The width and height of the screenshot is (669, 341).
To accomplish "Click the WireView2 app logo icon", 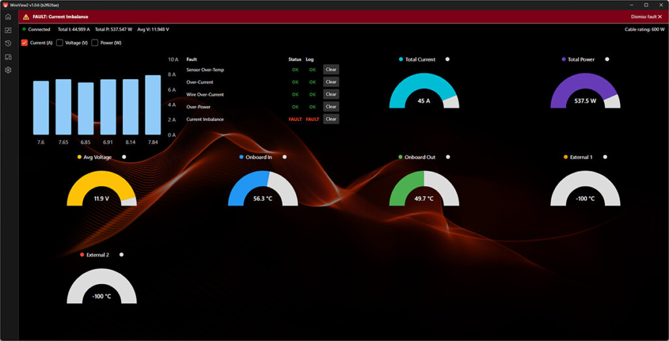I will 5,5.
